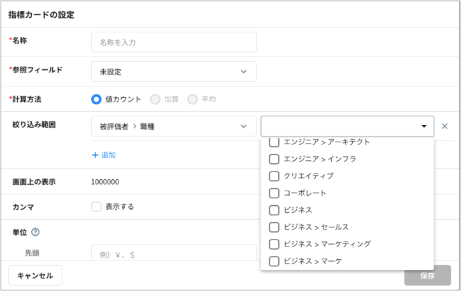
Task: Click the 名称を入力 text field
Action: click(x=174, y=42)
